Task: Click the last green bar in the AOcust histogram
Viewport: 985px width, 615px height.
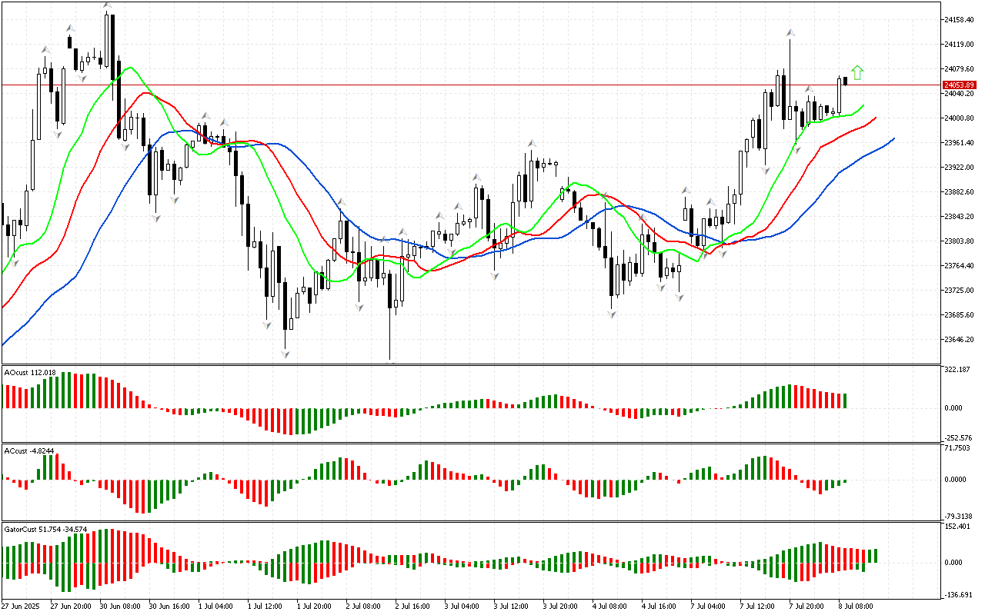Action: (845, 401)
